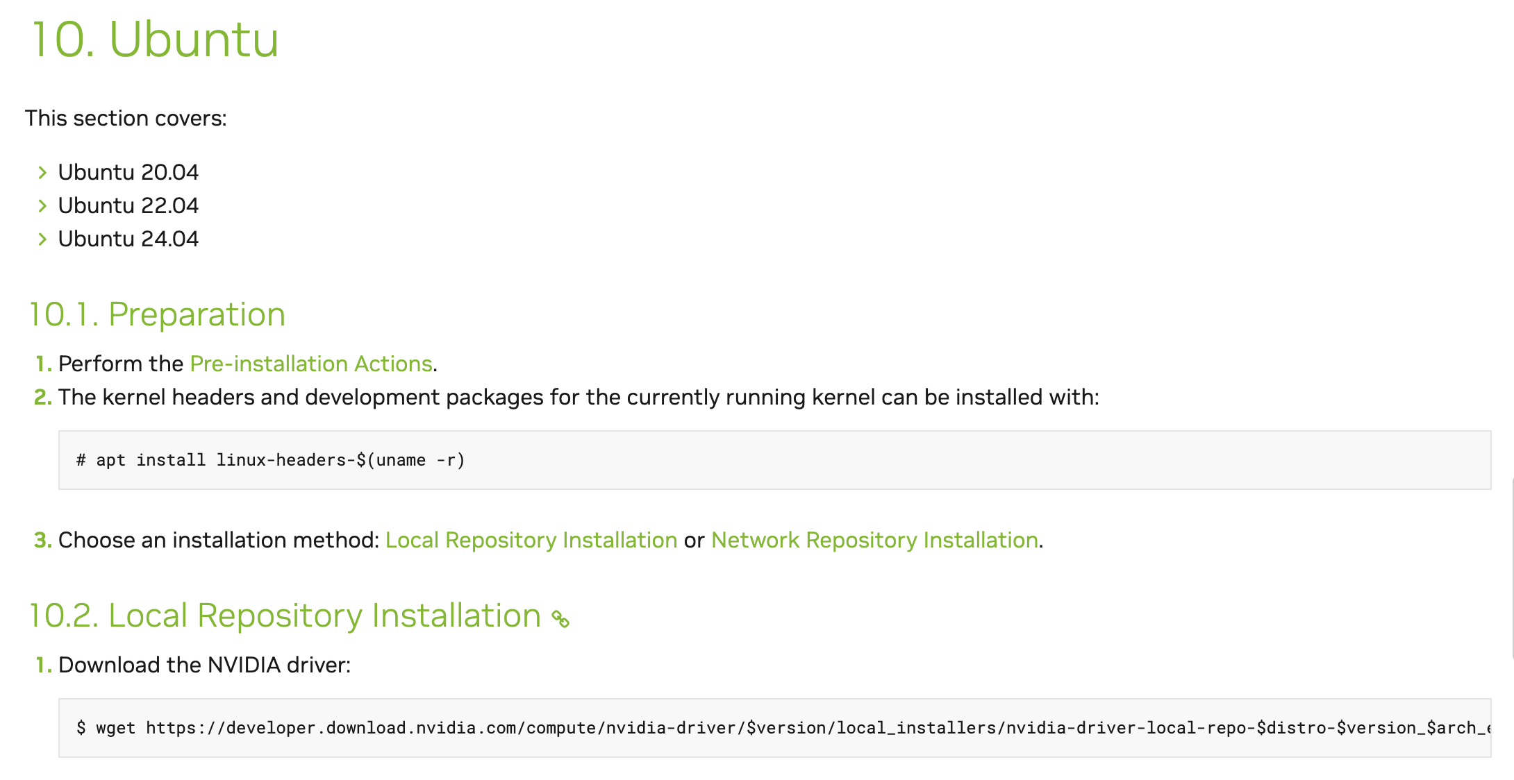Click the chevron bullet before Ubuntu 24.04

pos(42,239)
